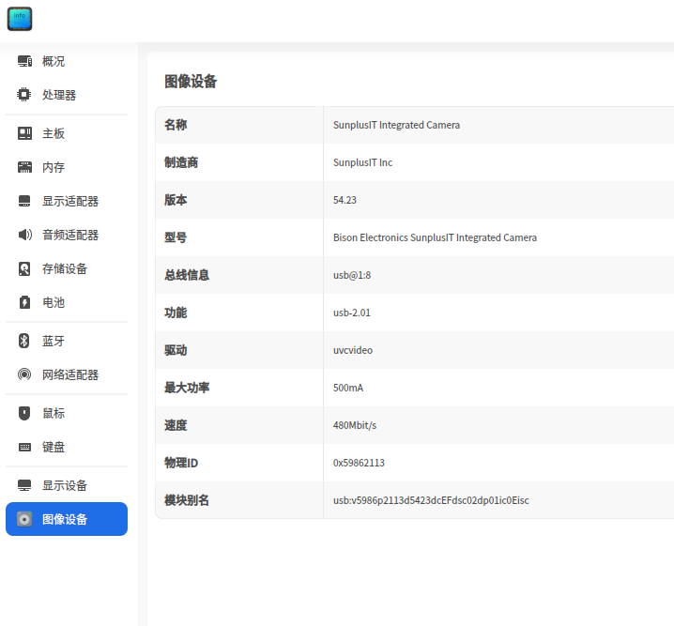Select capability value usb-2.01
Image resolution: width=674 pixels, height=626 pixels.
pos(352,313)
